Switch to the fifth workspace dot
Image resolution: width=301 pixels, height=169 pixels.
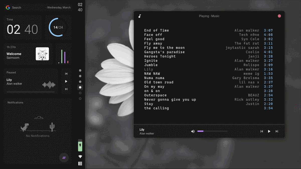pos(80,93)
